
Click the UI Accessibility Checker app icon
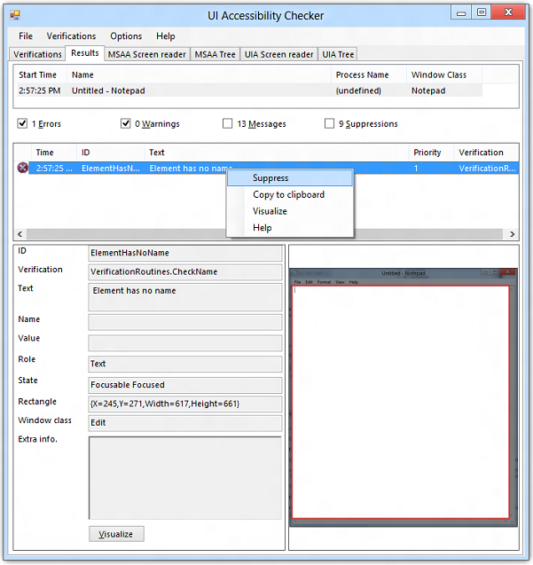click(15, 15)
